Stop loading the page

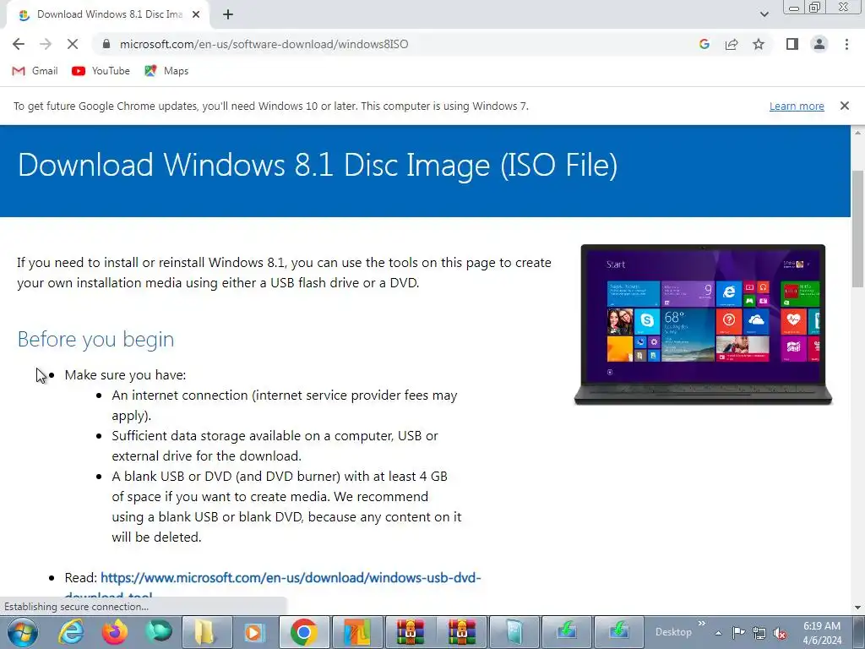click(x=73, y=44)
